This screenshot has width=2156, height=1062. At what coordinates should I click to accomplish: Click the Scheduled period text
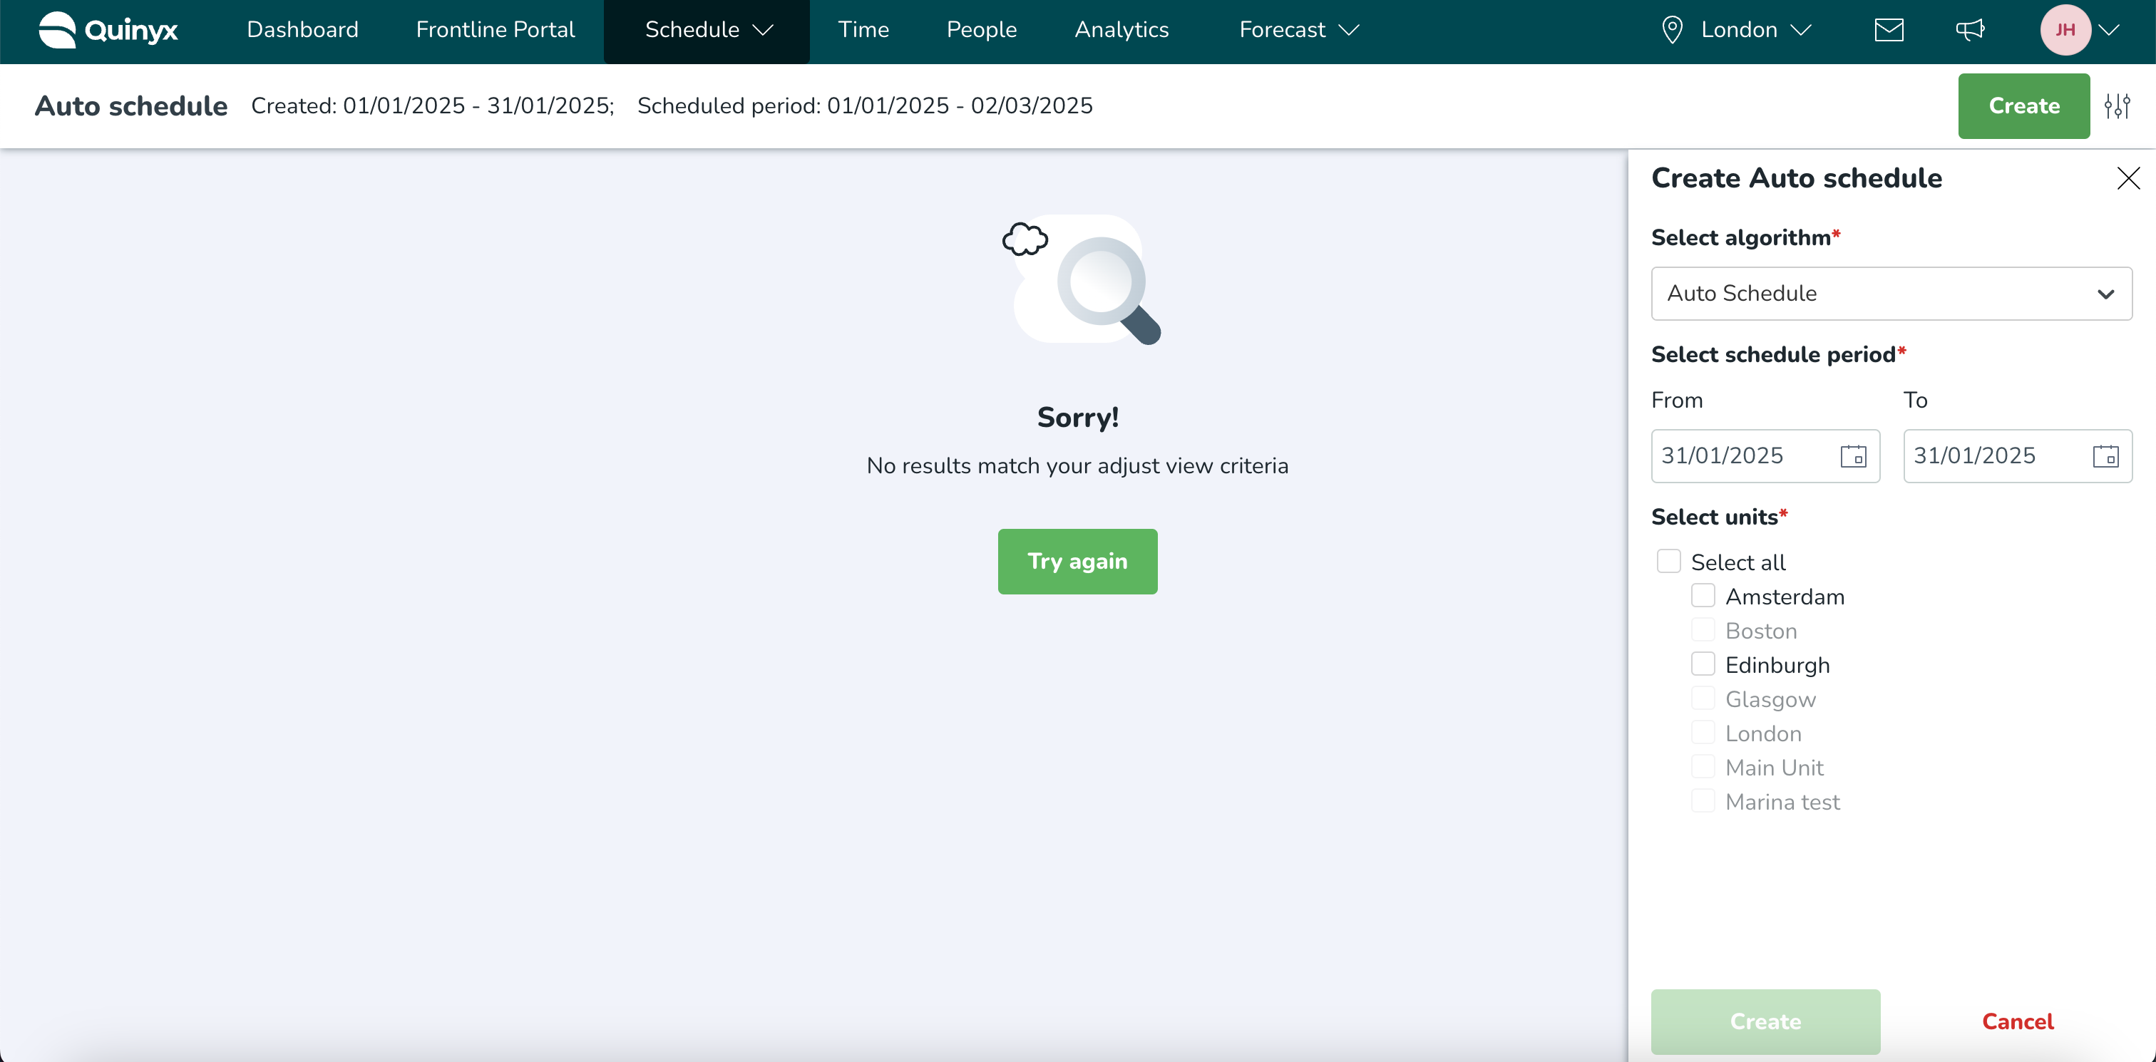(x=865, y=106)
